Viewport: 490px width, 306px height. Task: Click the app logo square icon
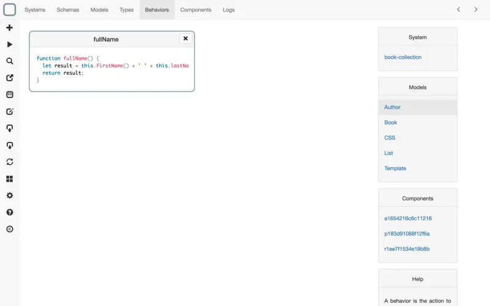9,9
